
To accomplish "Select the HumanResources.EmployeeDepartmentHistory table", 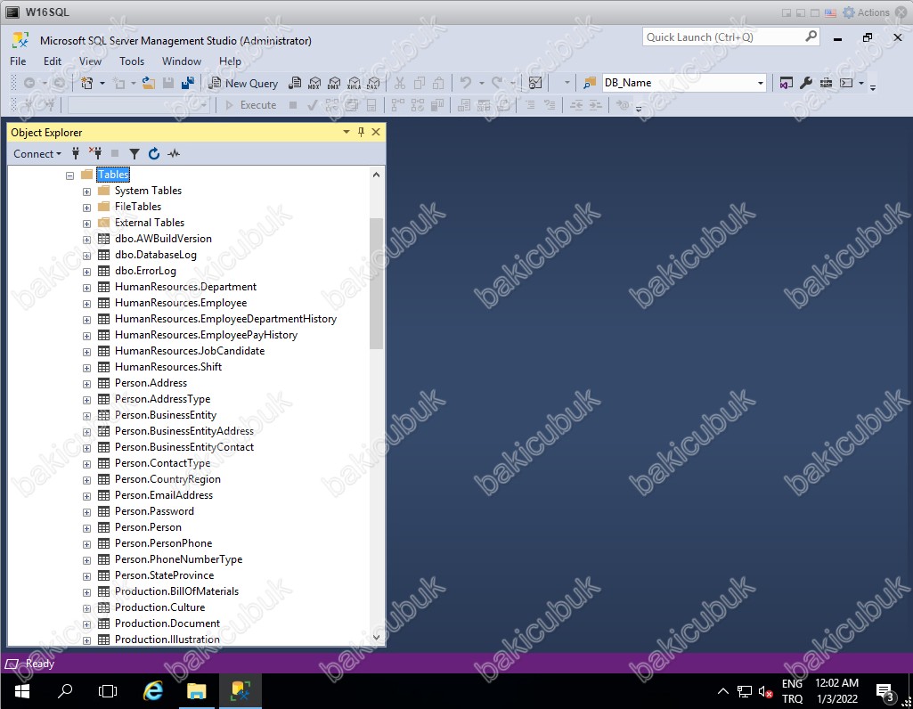I will [225, 319].
